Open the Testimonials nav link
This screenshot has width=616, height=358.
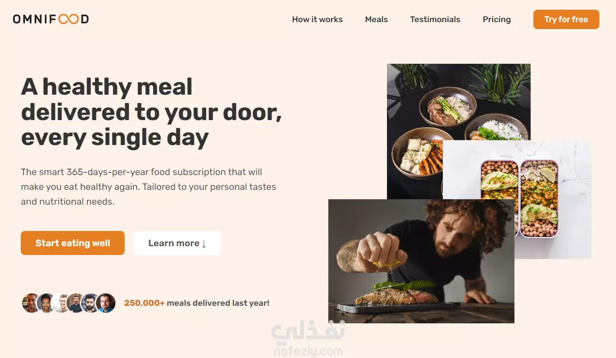435,19
